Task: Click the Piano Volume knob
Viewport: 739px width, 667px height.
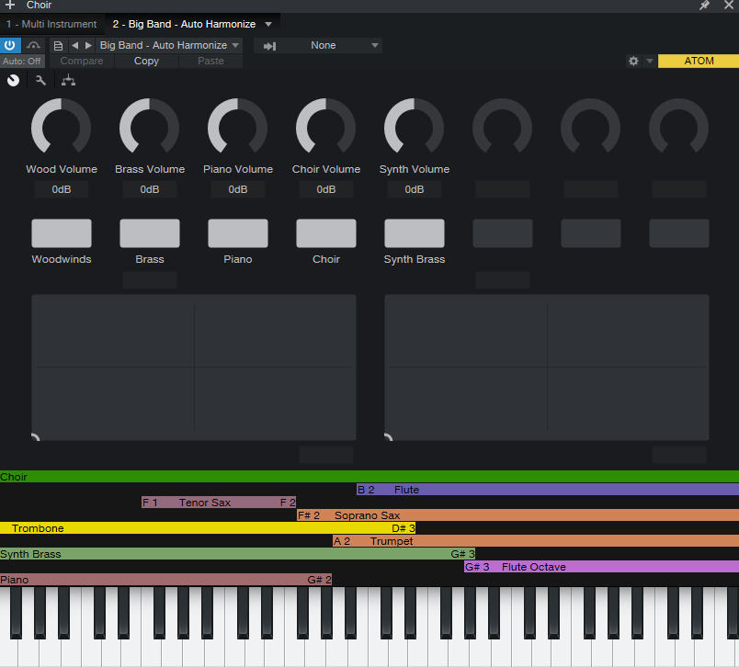Action: (237, 127)
